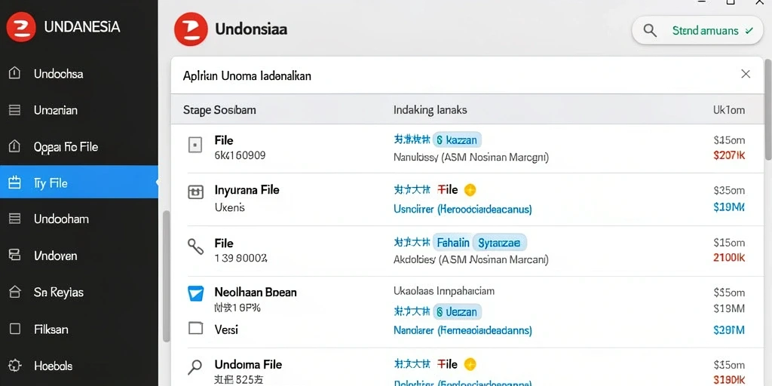Screen dimensions: 772x386
Task: Click the Stend amuans button
Action: click(x=697, y=30)
